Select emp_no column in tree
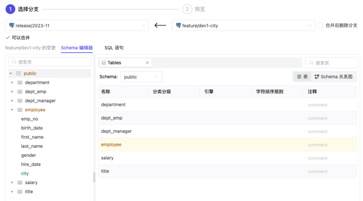The width and height of the screenshot is (363, 201). pos(29,119)
